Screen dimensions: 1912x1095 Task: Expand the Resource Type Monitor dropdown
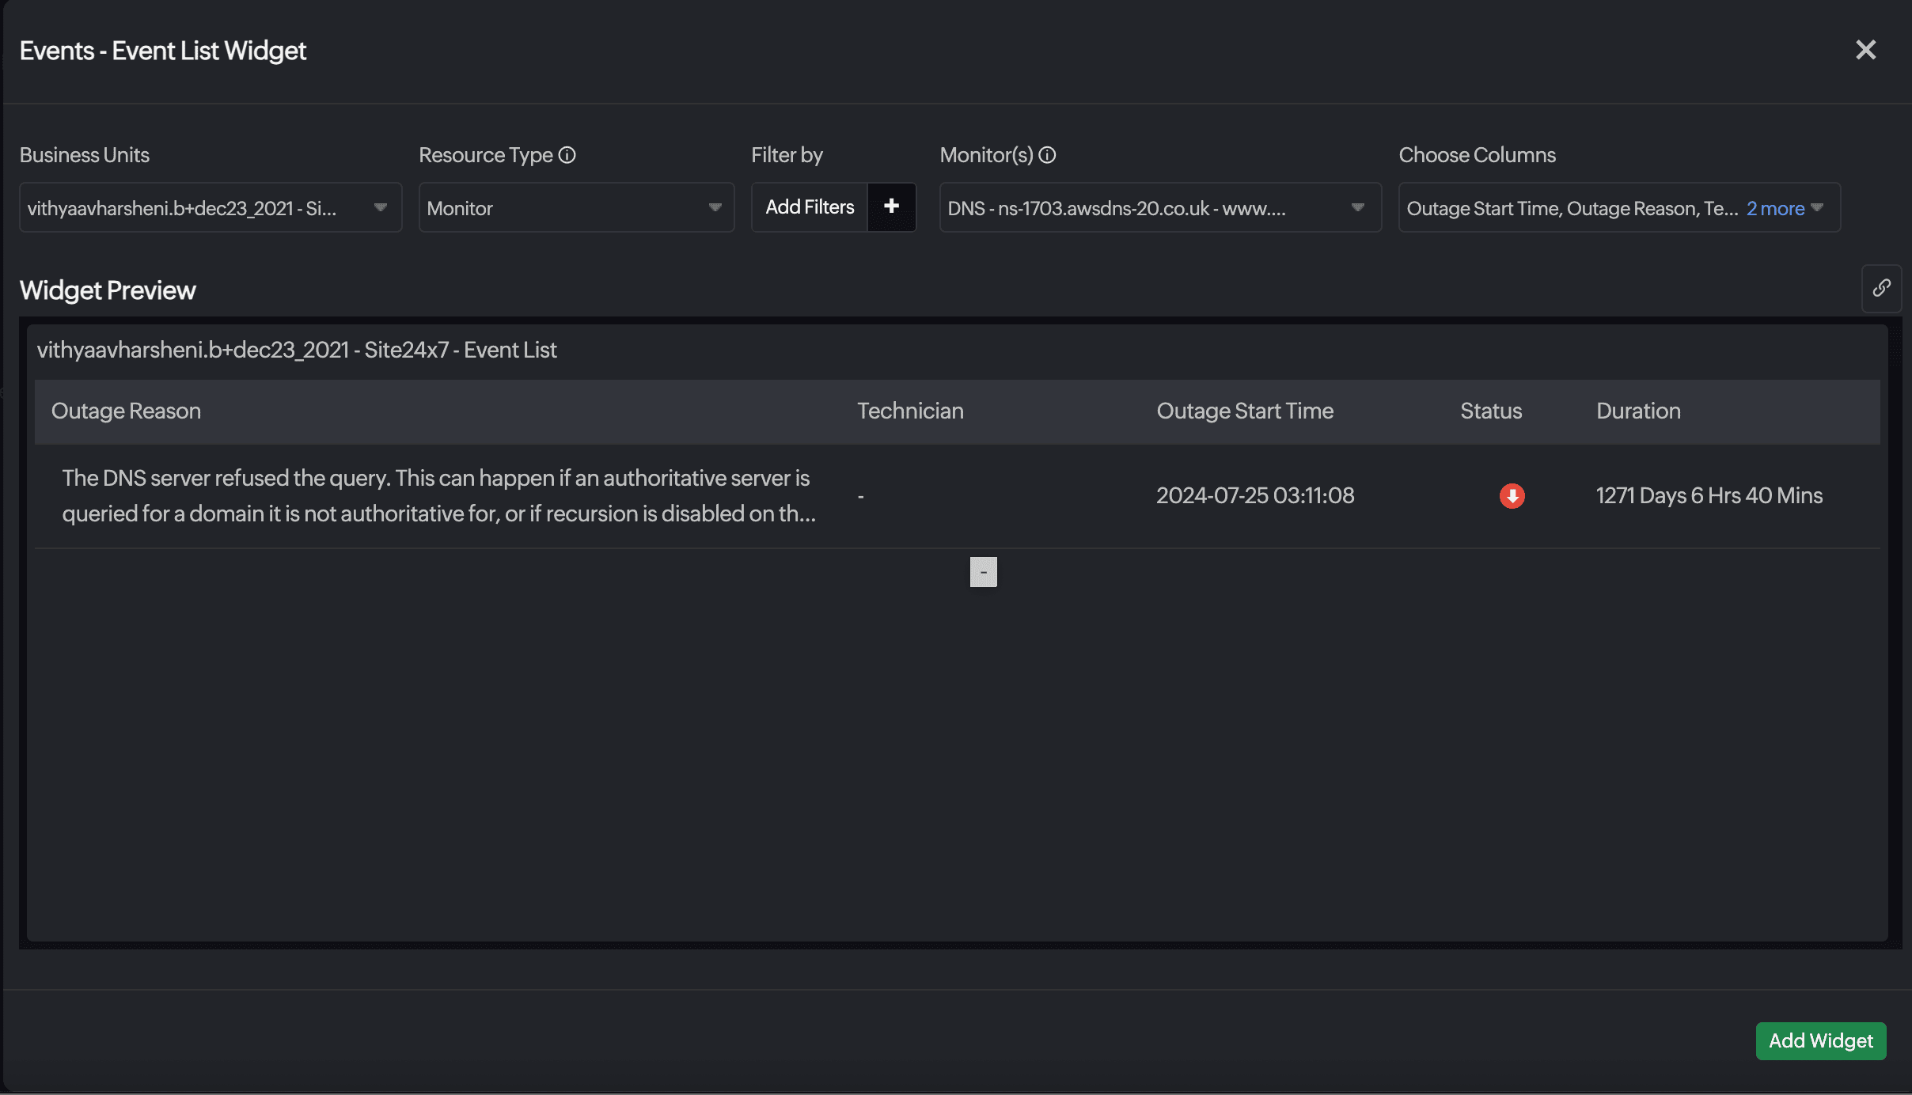point(576,207)
